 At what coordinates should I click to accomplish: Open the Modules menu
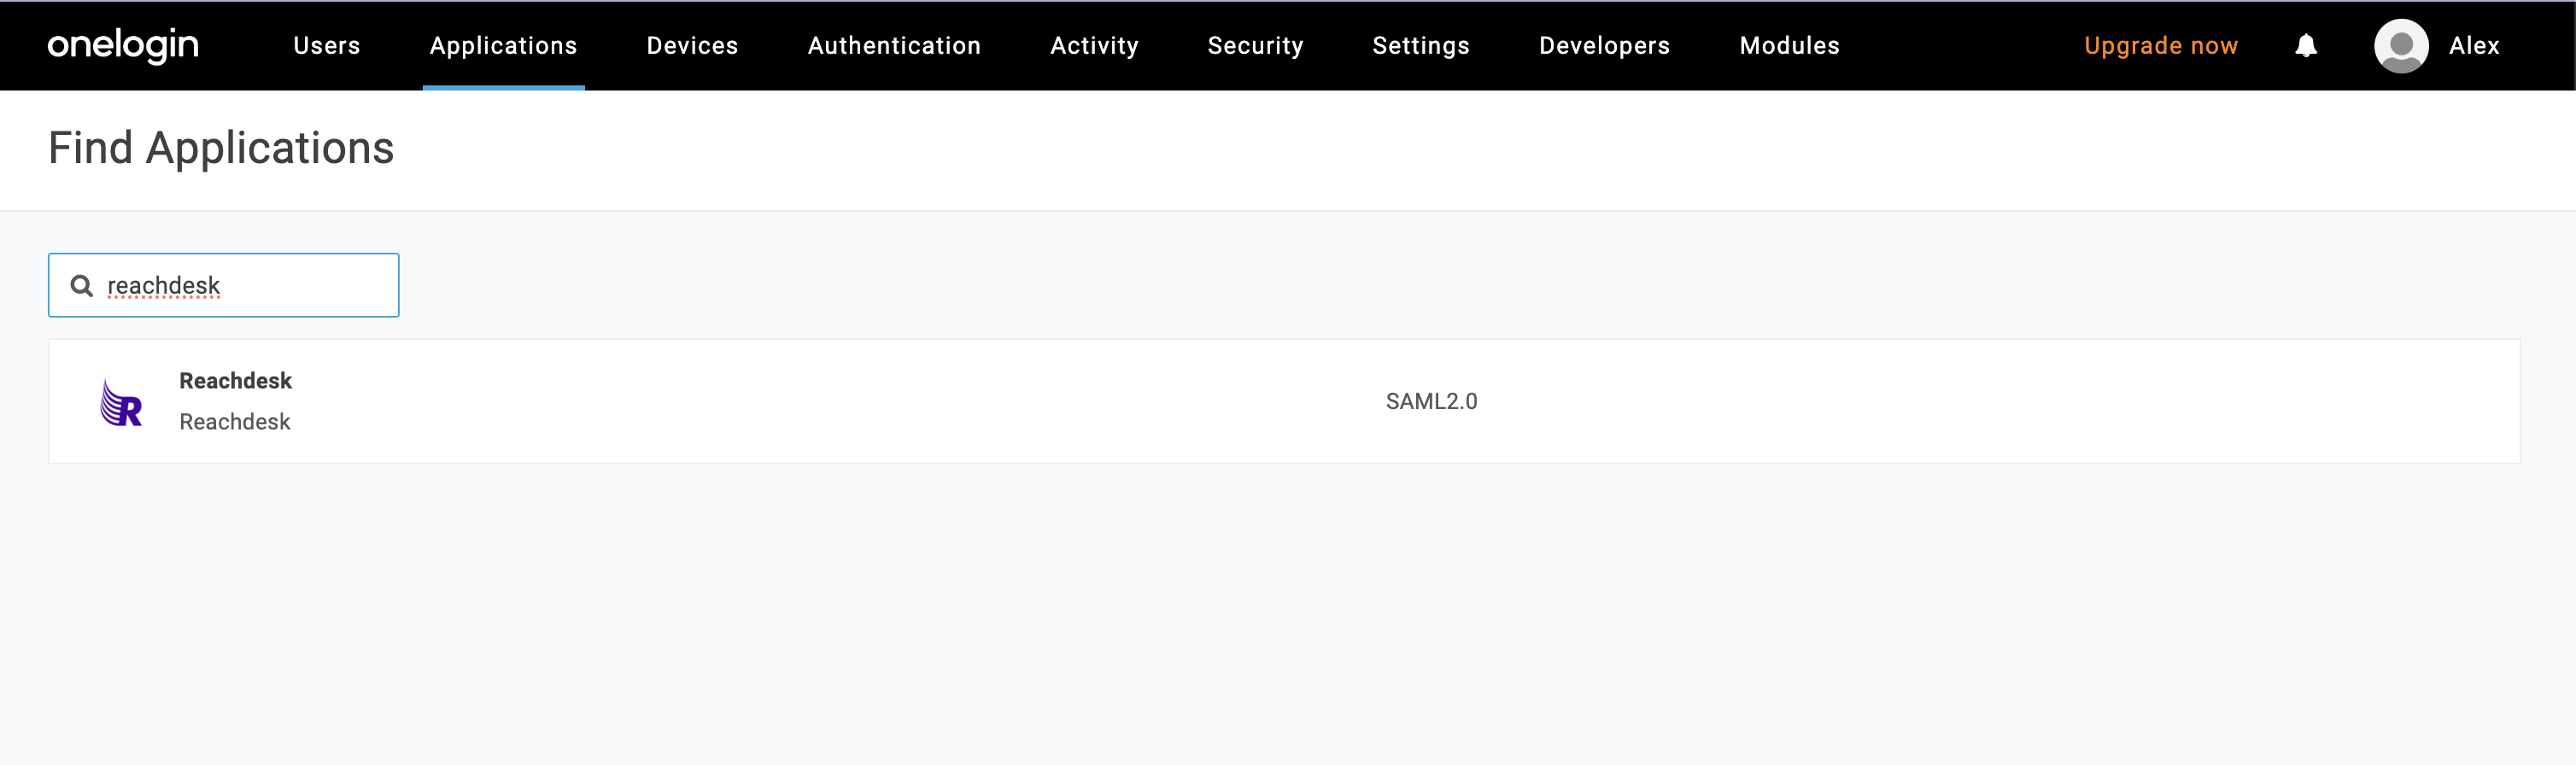1789,46
